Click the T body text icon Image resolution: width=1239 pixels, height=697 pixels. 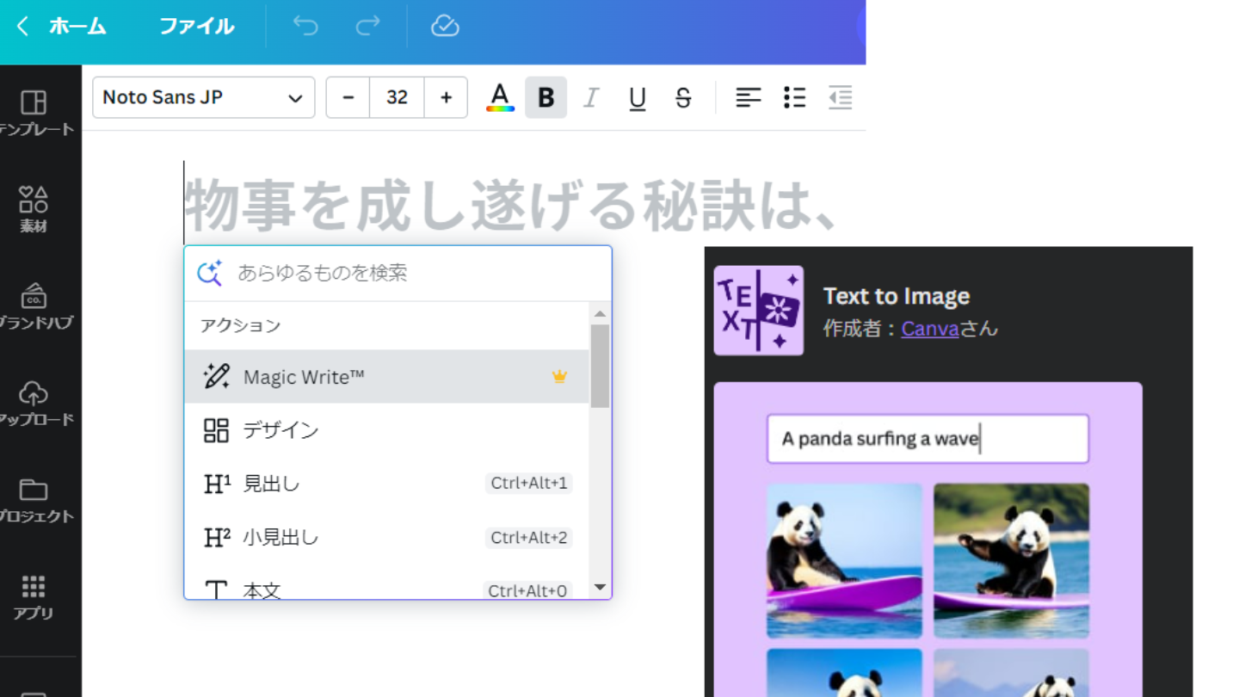click(216, 590)
